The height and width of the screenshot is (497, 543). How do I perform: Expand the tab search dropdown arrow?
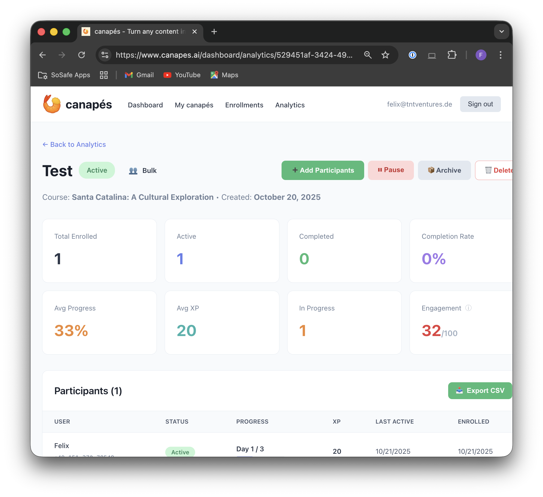(501, 32)
